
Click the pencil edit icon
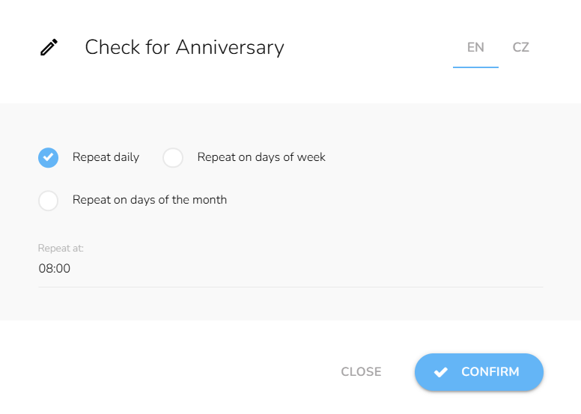[49, 48]
